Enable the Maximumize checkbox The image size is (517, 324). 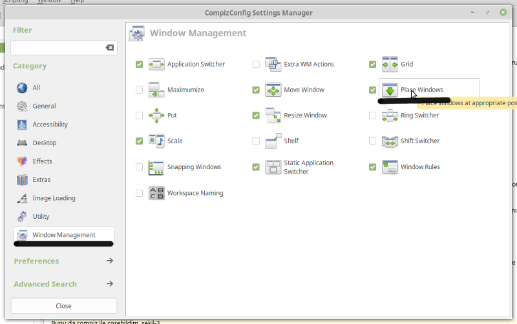point(139,90)
